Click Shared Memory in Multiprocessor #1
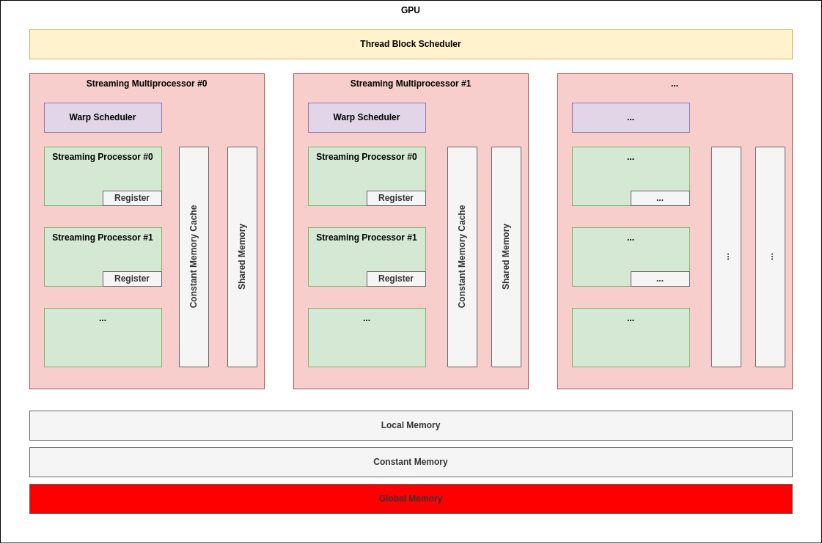This screenshot has width=822, height=544. point(506,257)
